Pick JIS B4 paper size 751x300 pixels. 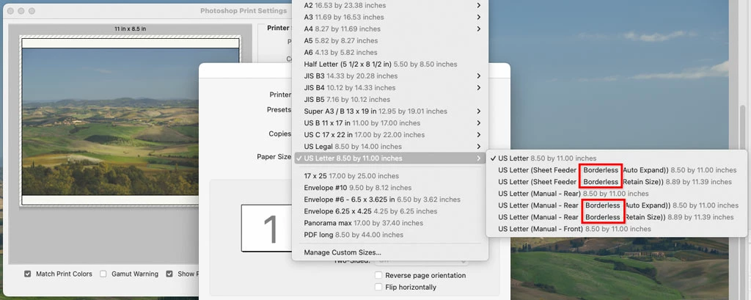coord(390,88)
